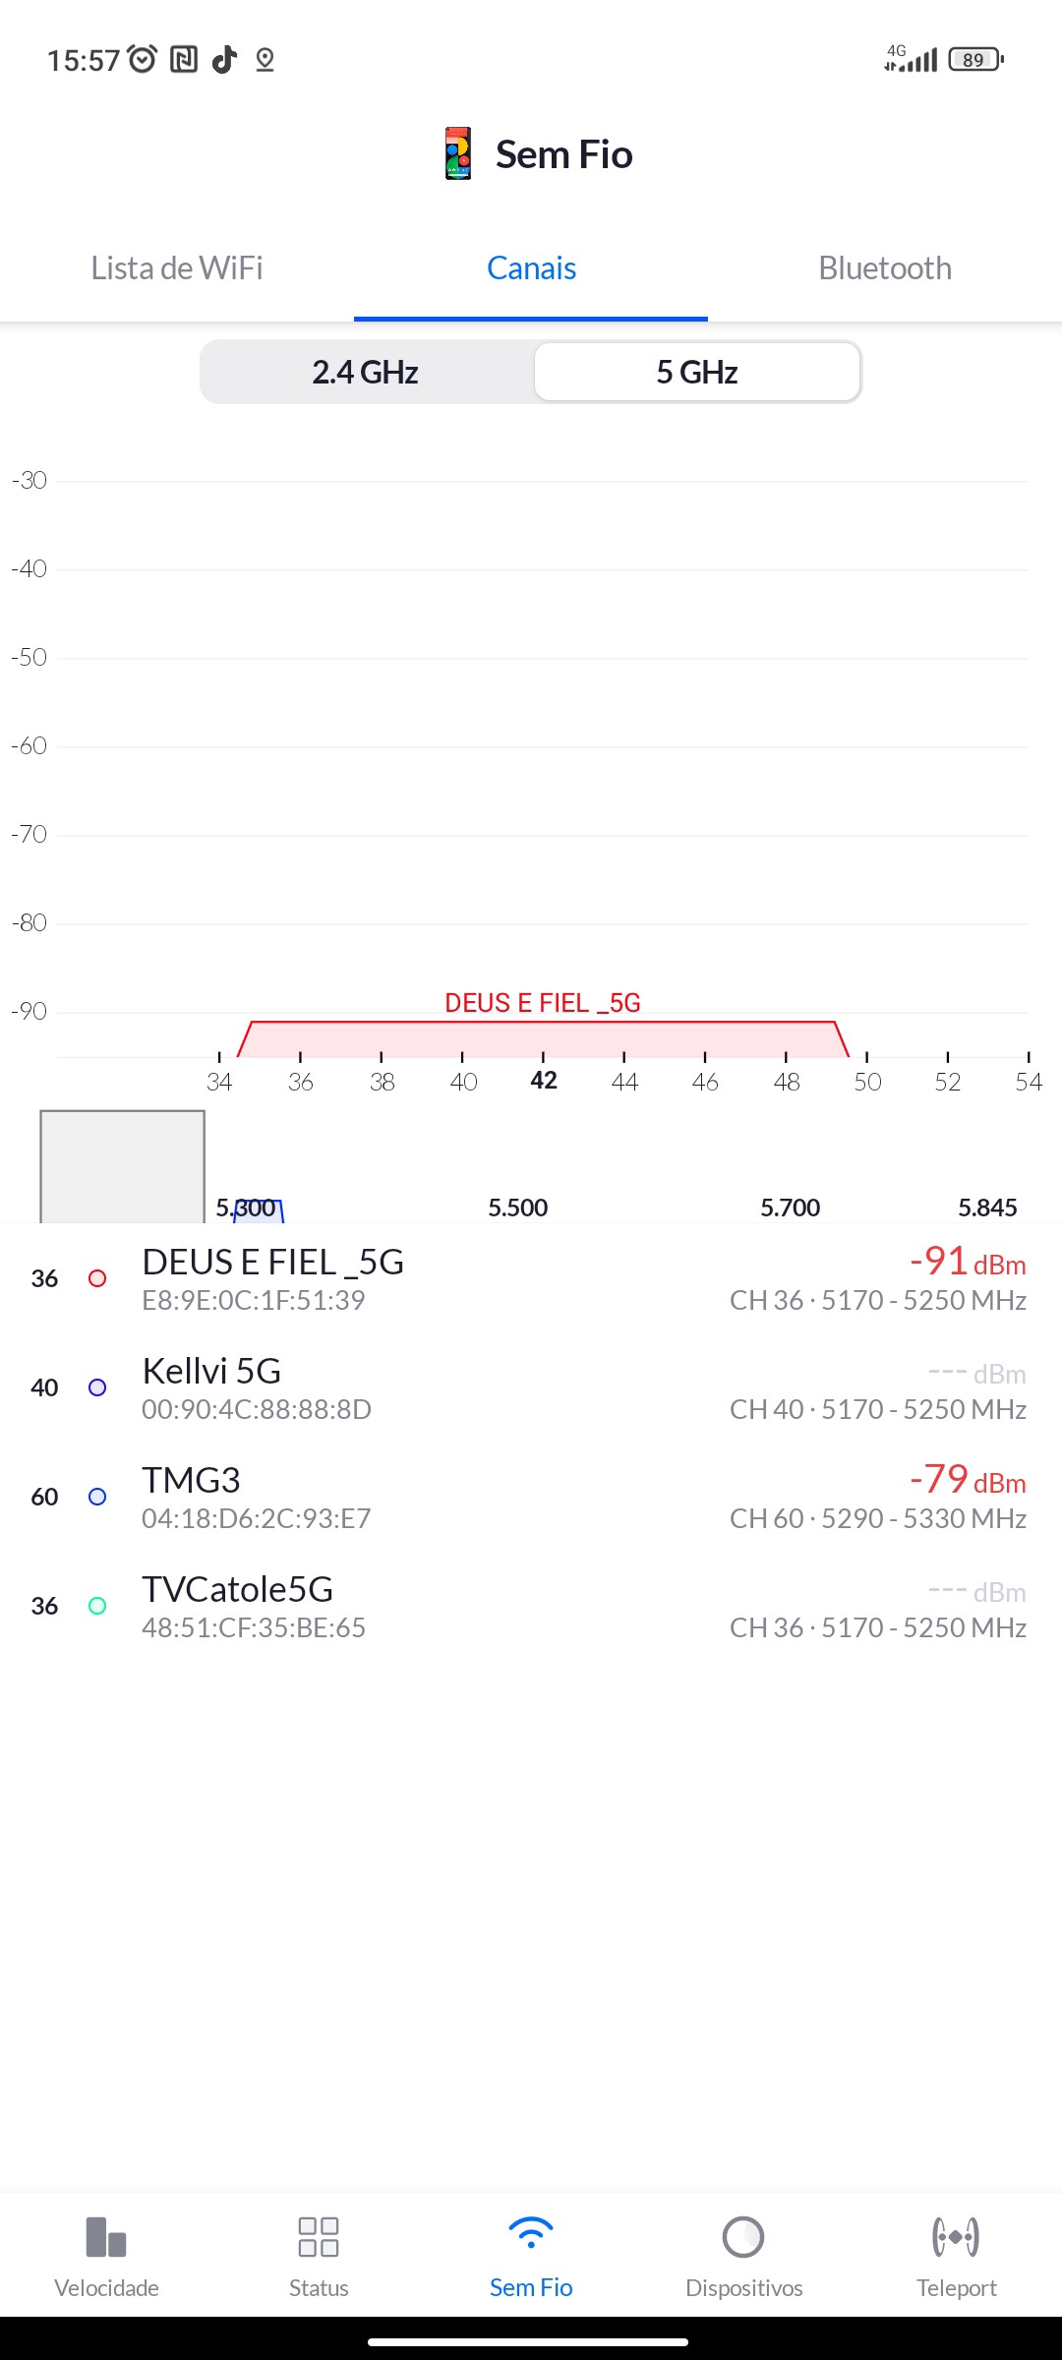The image size is (1062, 2360).
Task: Open the Status grid icon
Action: point(319,2237)
